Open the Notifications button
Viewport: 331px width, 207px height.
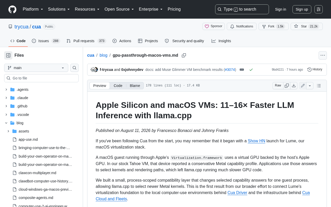[242, 26]
